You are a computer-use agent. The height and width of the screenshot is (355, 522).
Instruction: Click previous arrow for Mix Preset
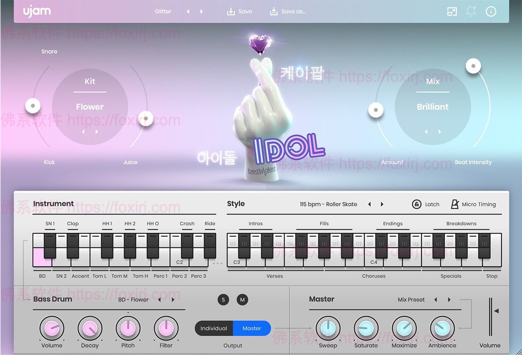[x=435, y=300]
